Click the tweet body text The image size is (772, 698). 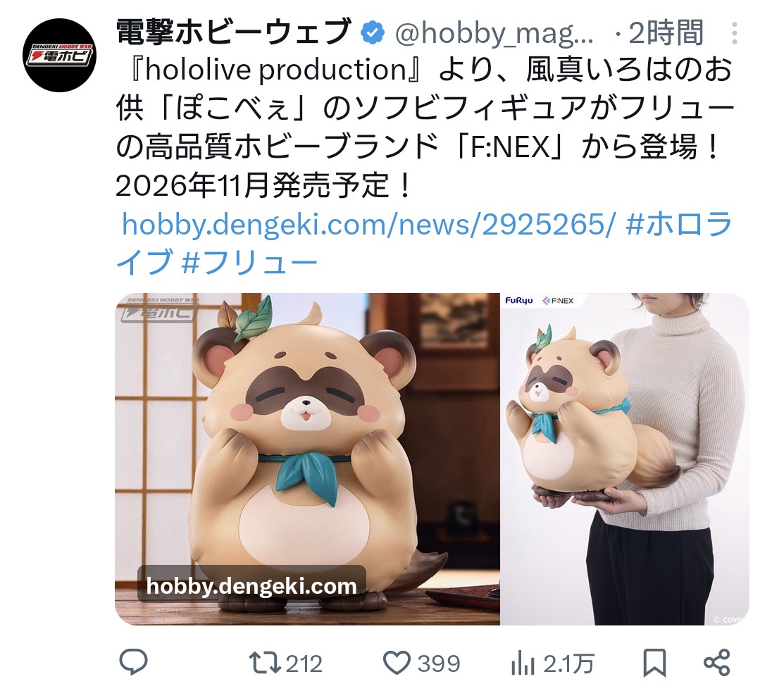click(x=423, y=128)
